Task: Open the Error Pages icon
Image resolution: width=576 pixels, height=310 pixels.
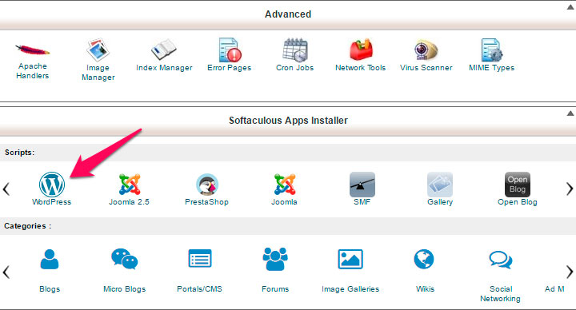Action: coord(230,50)
